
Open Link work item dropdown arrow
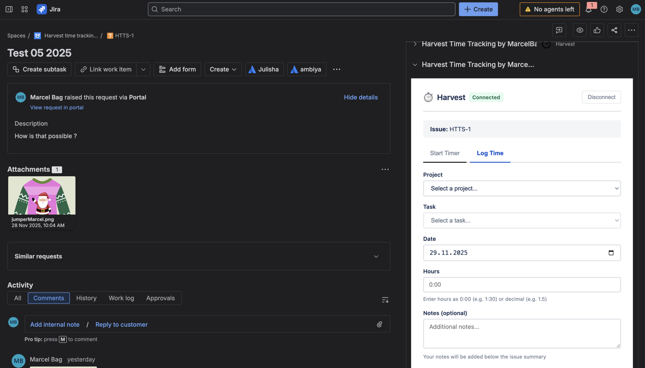[143, 70]
